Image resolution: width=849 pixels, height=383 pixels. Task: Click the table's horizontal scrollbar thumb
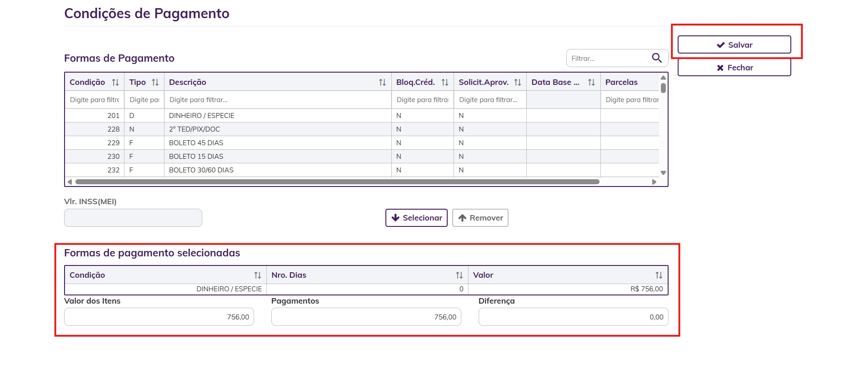point(337,182)
